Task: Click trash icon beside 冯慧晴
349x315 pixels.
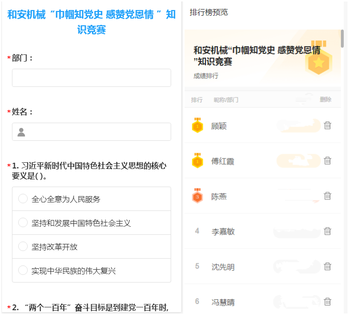Action: point(327,302)
